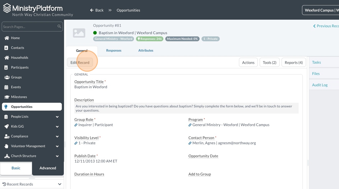Expand the People Lists menu
The height and width of the screenshot is (189, 339).
click(57, 117)
